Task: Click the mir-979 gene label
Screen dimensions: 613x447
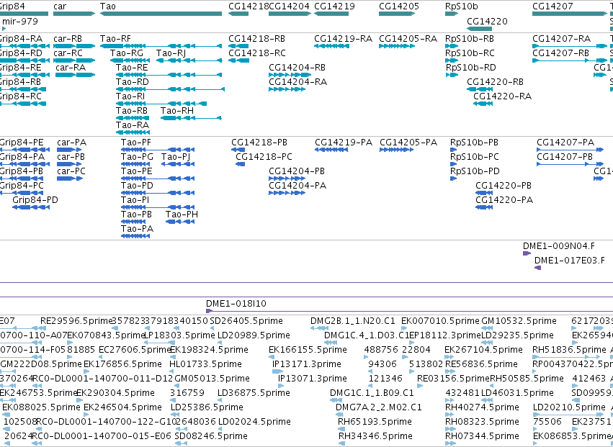Action: click(20, 21)
